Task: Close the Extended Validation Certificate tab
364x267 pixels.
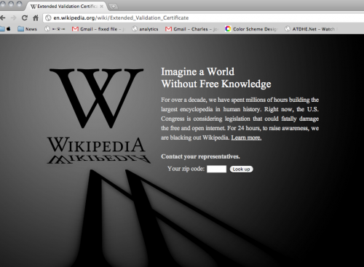Action: 102,7
